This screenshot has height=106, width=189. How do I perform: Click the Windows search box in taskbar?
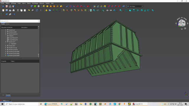pyautogui.click(x=22, y=104)
